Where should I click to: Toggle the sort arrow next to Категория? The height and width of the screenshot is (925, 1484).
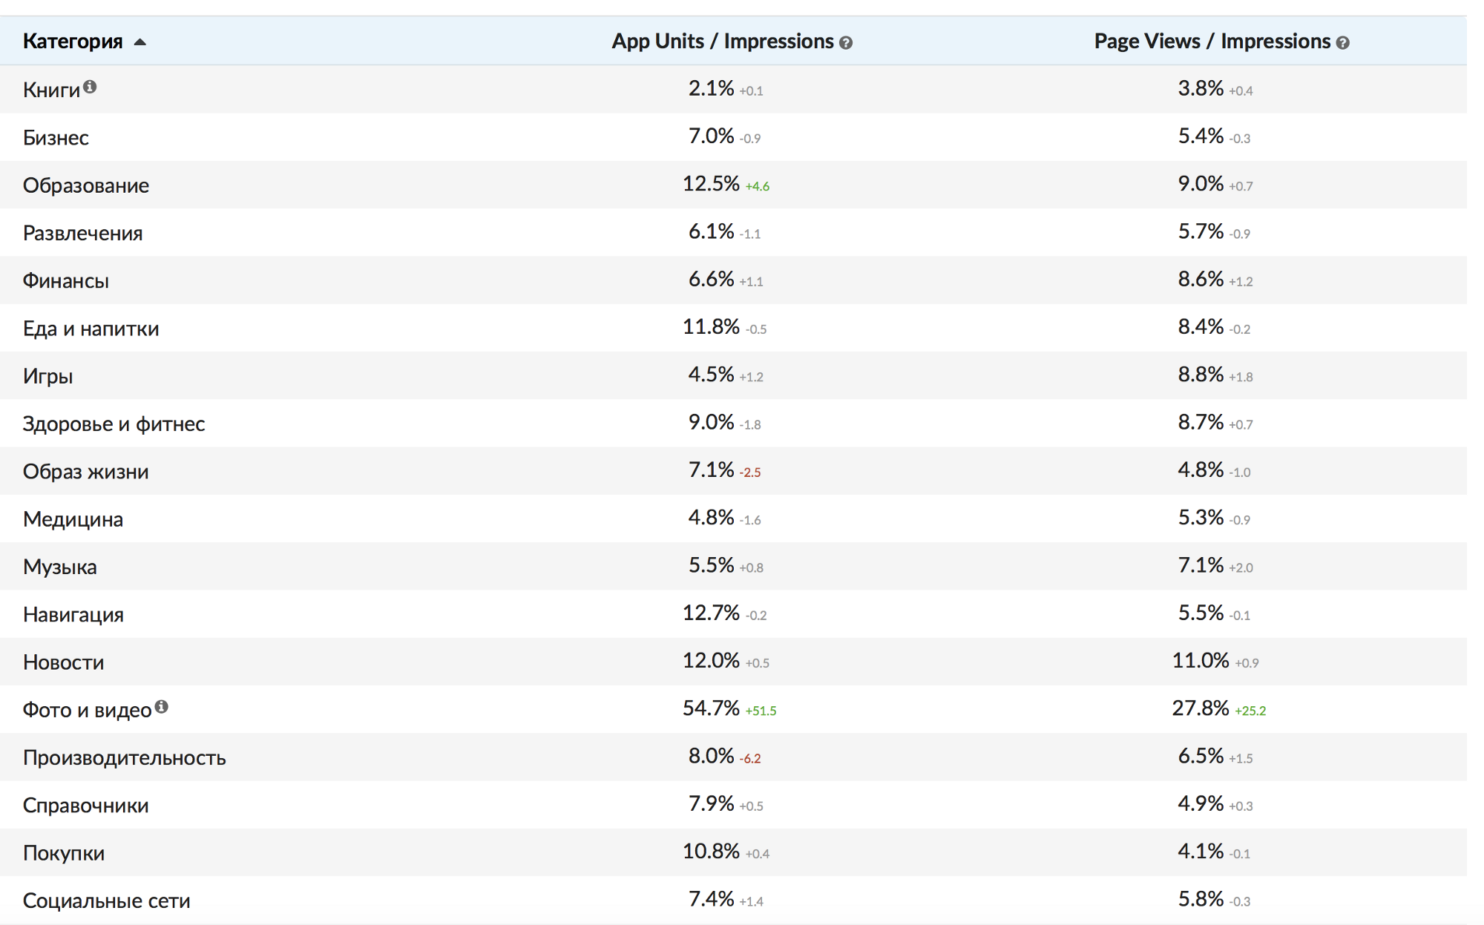click(x=140, y=42)
